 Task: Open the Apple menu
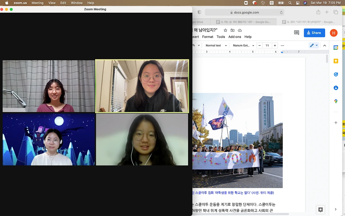point(7,3)
